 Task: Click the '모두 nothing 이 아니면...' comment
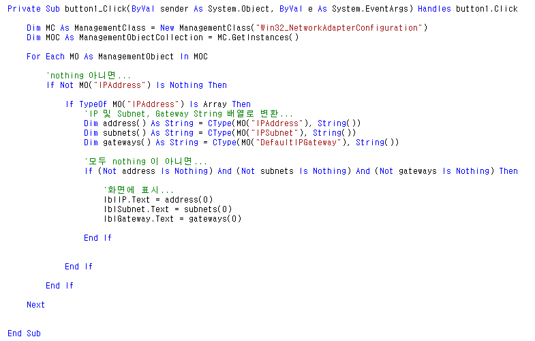(146, 162)
